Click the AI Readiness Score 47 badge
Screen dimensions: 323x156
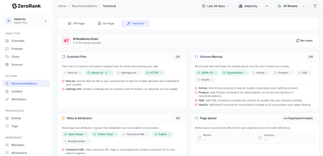pyautogui.click(x=66, y=41)
